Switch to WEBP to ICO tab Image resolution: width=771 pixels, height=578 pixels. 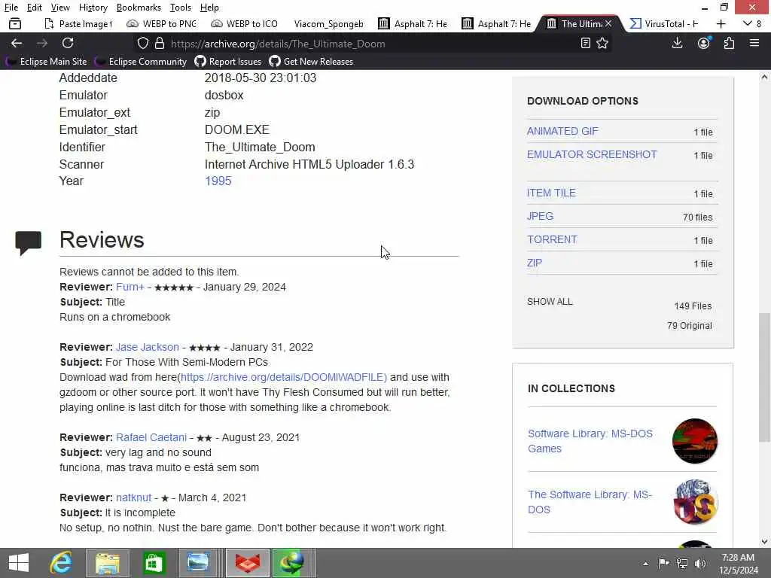245,23
